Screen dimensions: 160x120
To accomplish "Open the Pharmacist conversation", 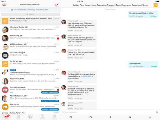I will [30, 107].
